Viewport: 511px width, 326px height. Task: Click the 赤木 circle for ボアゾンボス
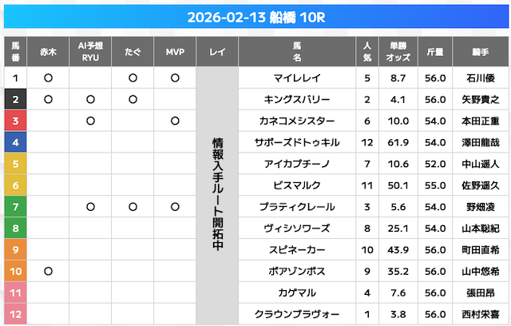click(48, 271)
